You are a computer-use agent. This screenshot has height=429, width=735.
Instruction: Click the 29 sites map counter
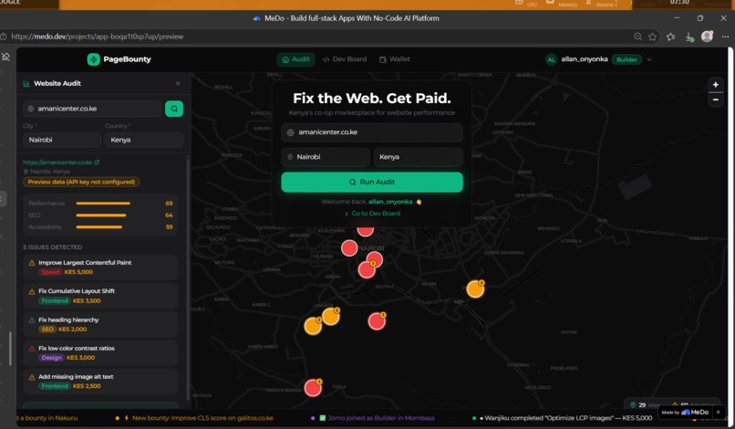[x=646, y=404]
